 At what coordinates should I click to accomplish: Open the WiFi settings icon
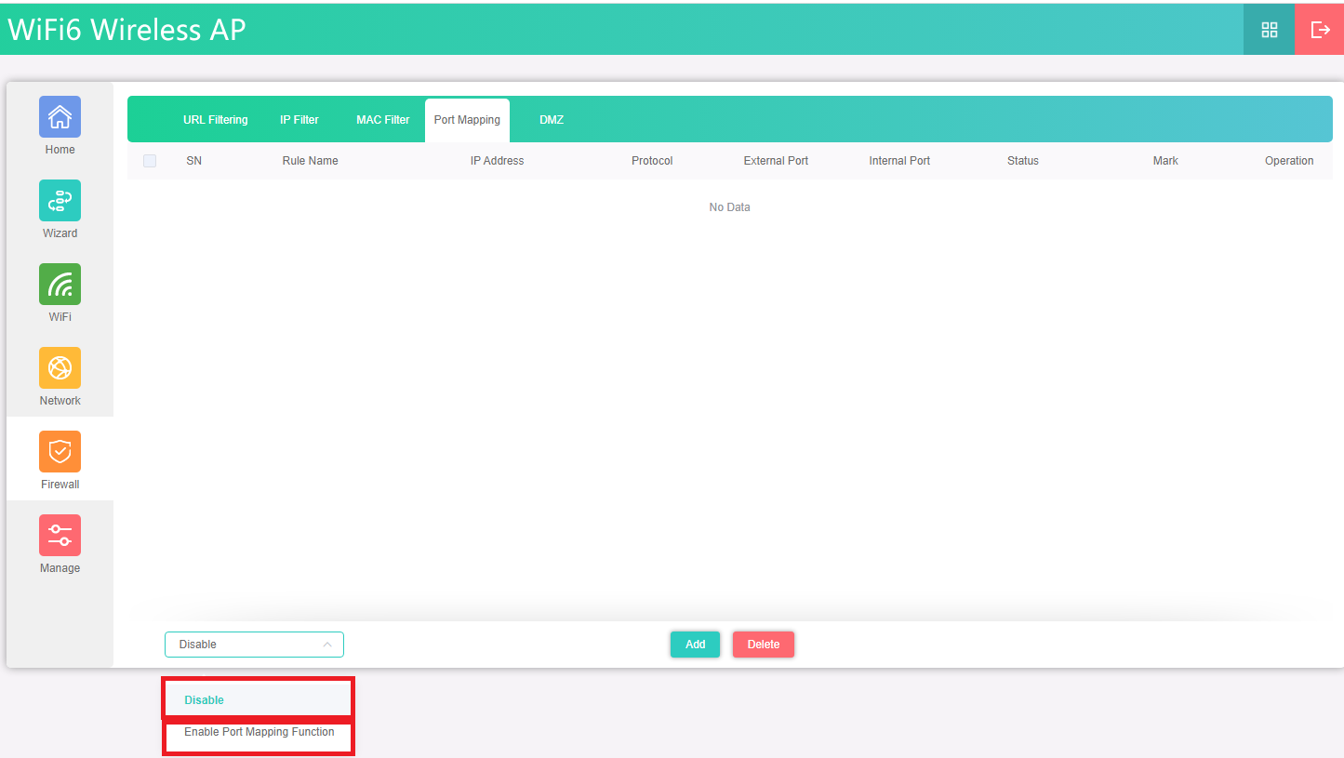60,285
